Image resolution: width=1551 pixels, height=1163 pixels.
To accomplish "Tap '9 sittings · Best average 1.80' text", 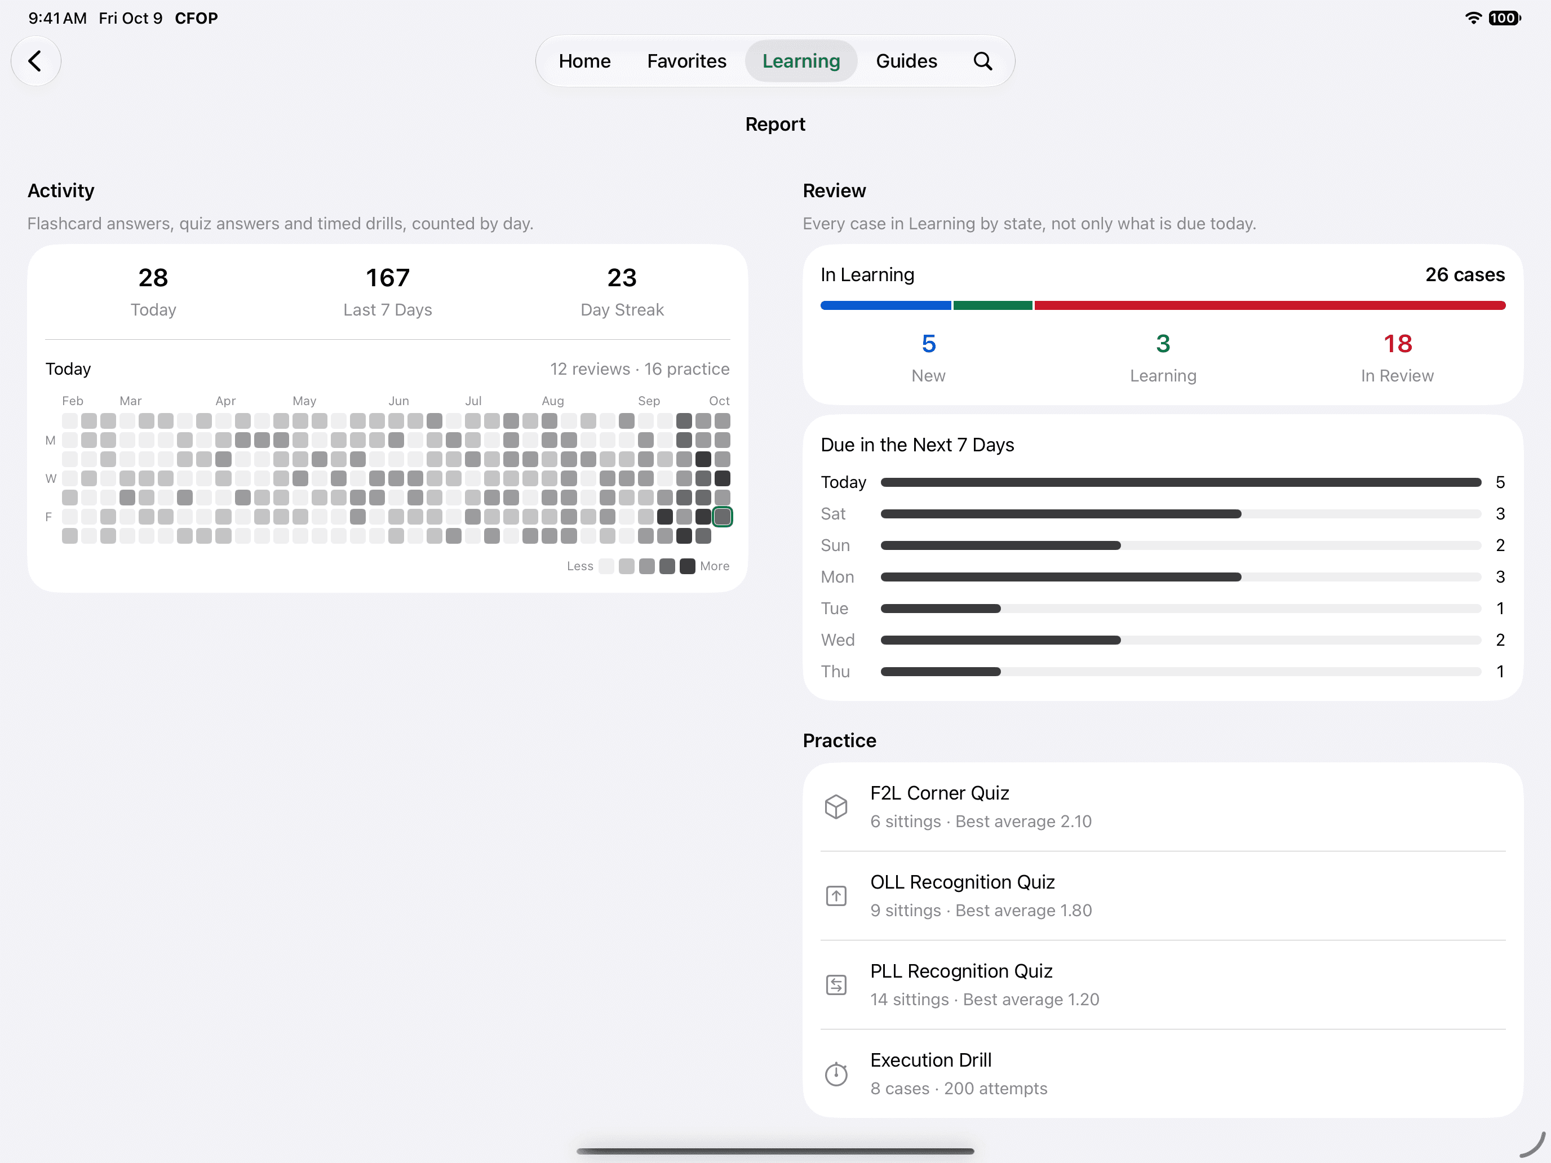I will tap(981, 910).
